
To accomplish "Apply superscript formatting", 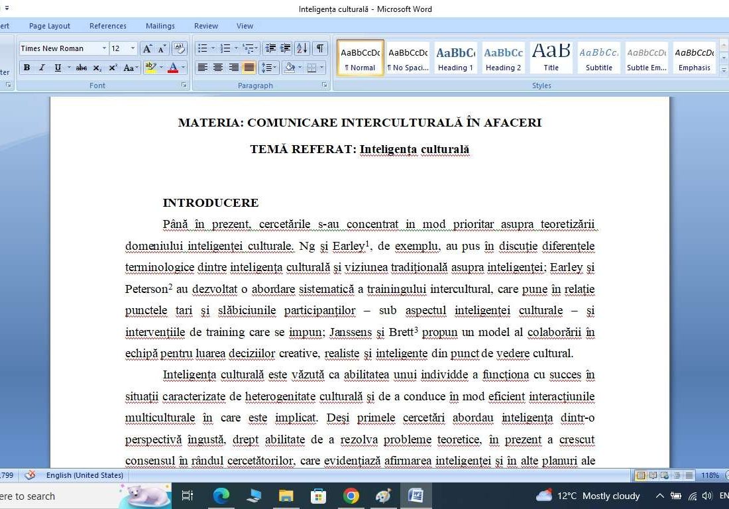I will 111,67.
